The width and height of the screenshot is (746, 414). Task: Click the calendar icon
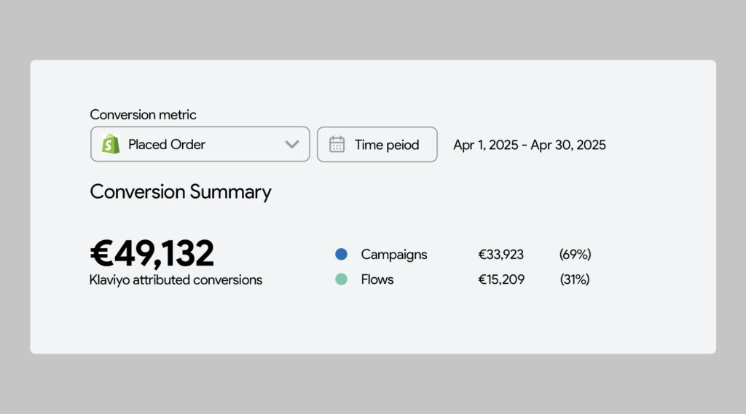click(x=337, y=144)
